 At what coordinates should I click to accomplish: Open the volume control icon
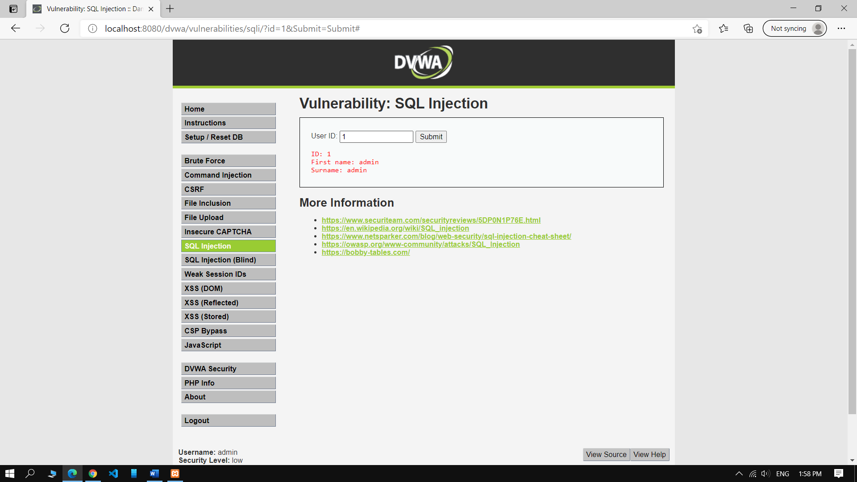coord(765,474)
